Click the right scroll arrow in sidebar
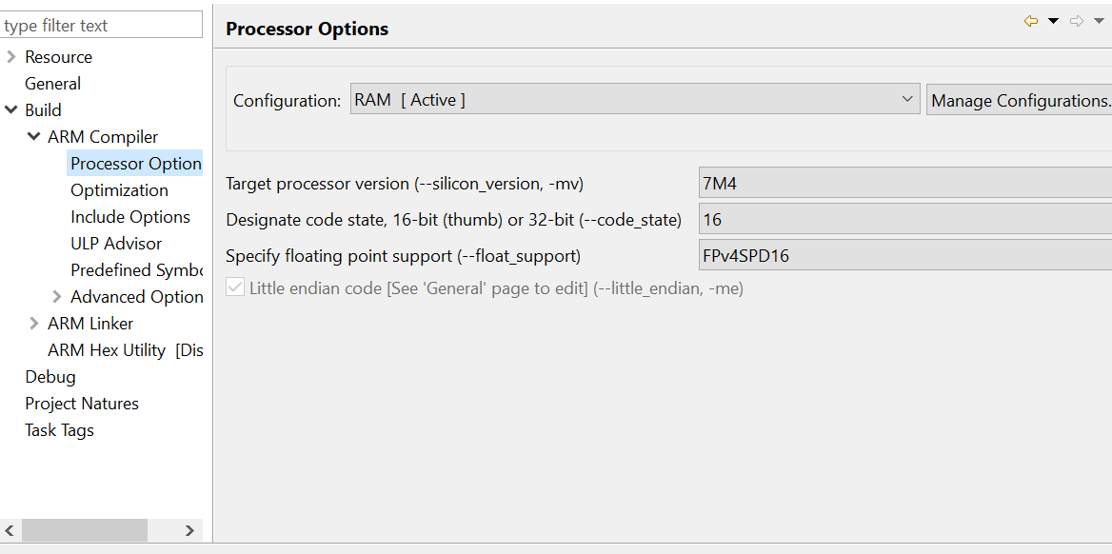The image size is (1112, 554). pos(189,530)
